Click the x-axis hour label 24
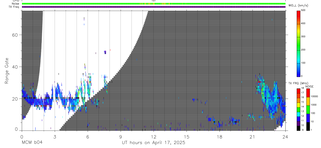 285,137
